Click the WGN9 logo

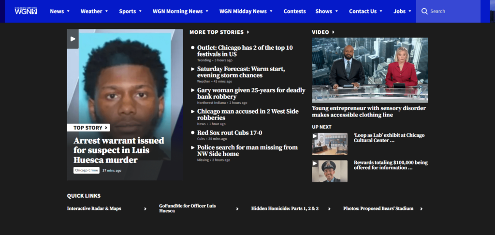point(26,11)
